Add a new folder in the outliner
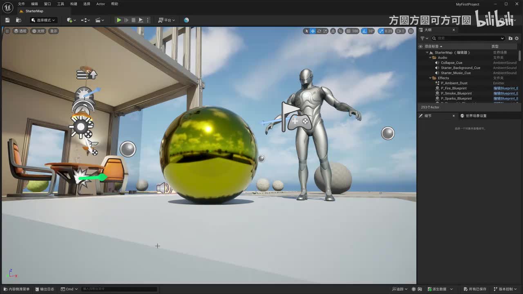Screen dimensions: 523x294 [x=510, y=38]
